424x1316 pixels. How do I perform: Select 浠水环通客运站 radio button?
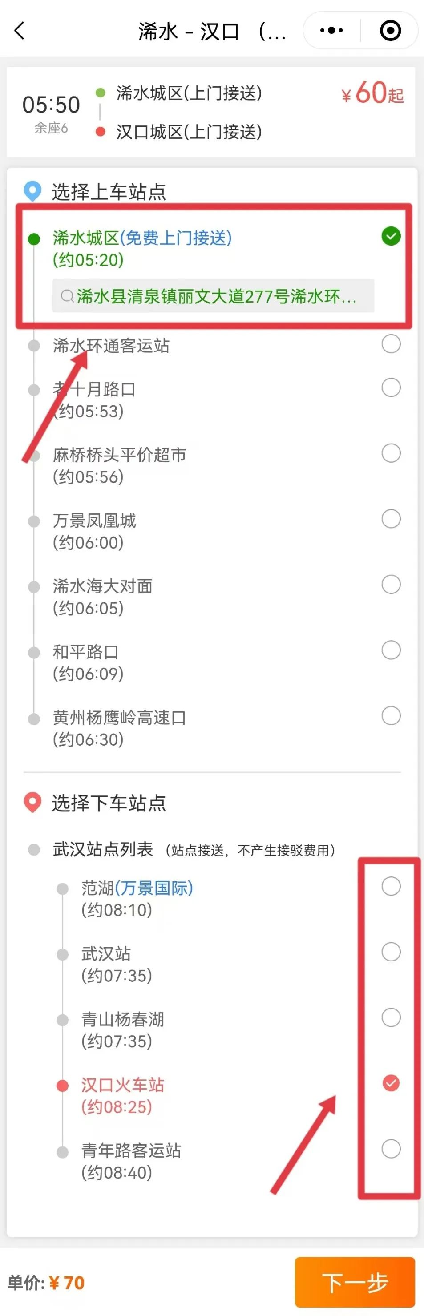click(391, 344)
